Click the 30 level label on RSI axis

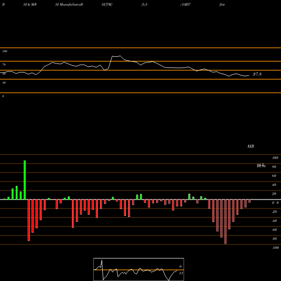[4, 83]
